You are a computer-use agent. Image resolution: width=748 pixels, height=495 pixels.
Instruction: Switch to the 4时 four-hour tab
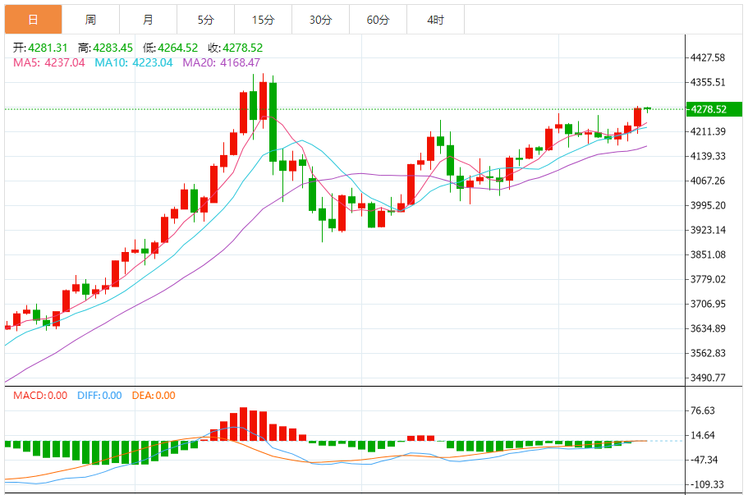point(435,20)
